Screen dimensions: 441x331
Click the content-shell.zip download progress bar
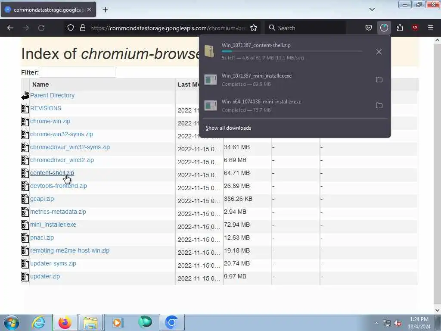(x=292, y=52)
